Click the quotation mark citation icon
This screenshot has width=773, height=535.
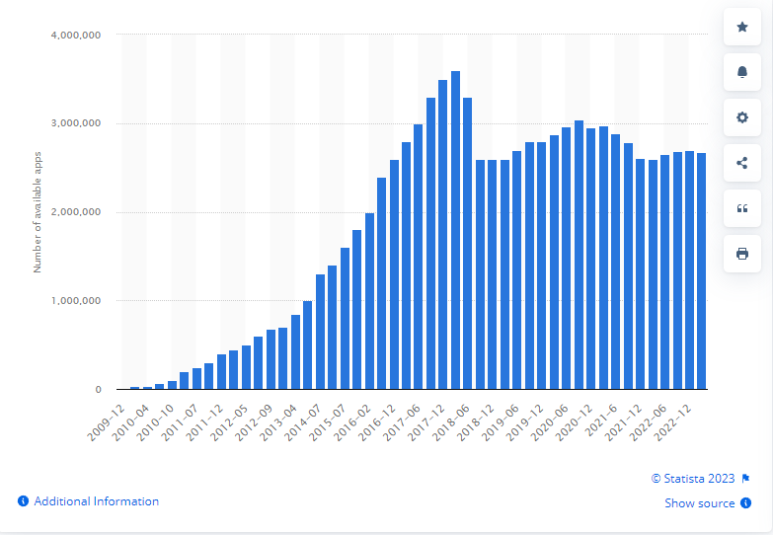coord(742,208)
